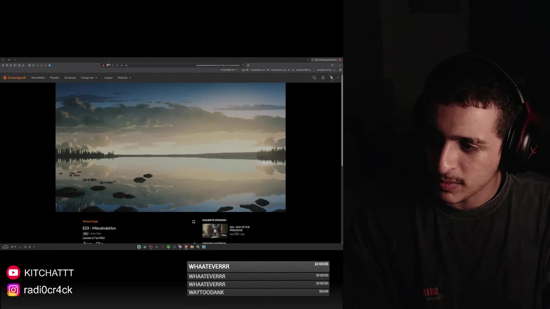Open the Crunchyroll home logo

point(15,78)
